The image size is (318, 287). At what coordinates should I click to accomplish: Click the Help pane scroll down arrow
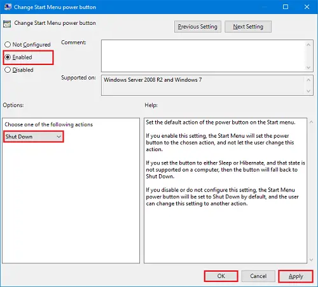click(x=311, y=260)
